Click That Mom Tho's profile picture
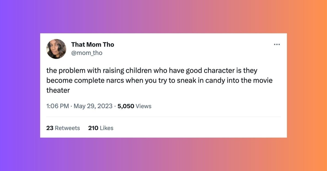The height and width of the screenshot is (171, 327). click(x=56, y=49)
